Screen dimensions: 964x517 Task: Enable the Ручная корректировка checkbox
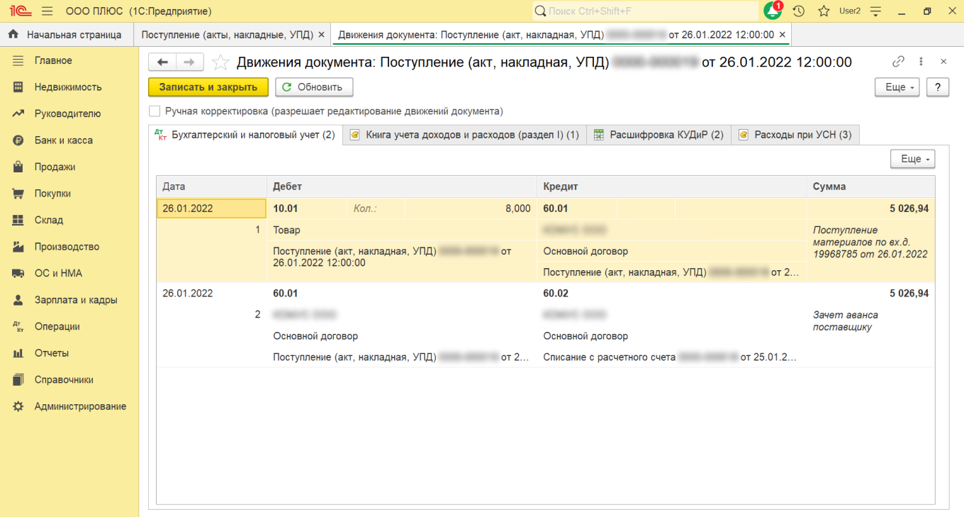click(155, 111)
